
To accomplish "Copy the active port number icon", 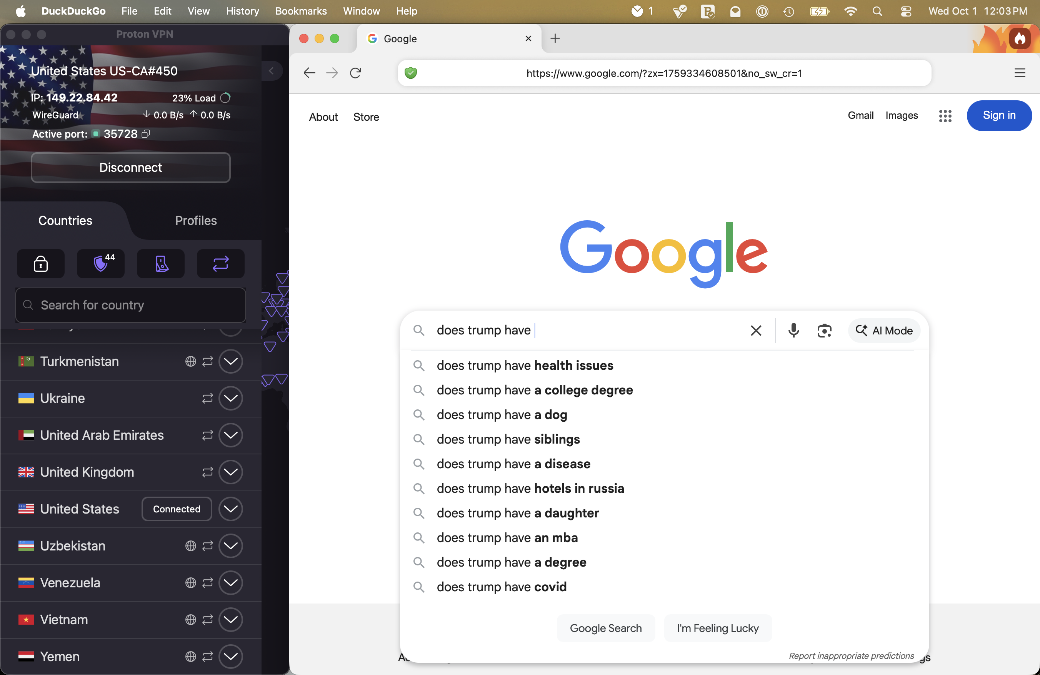I will pyautogui.click(x=146, y=134).
